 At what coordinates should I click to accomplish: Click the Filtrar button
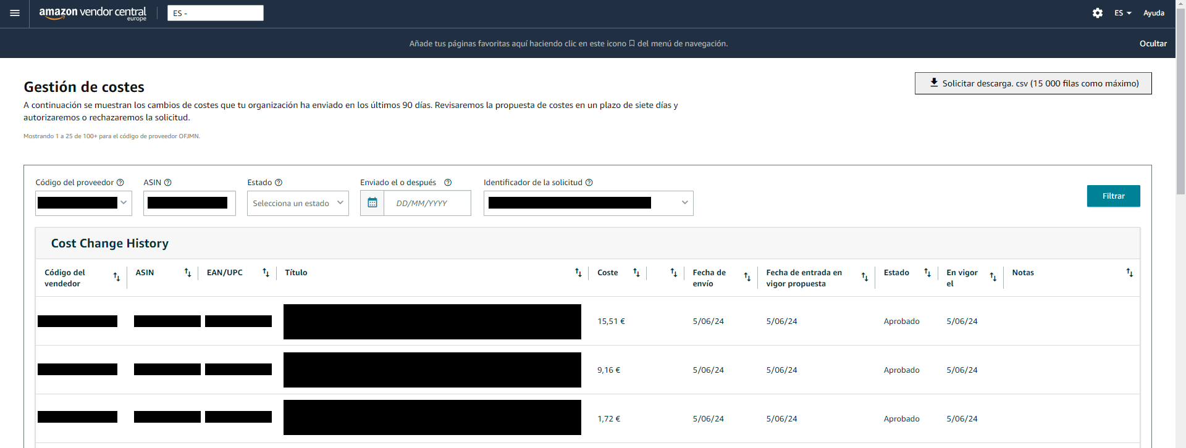[1114, 196]
